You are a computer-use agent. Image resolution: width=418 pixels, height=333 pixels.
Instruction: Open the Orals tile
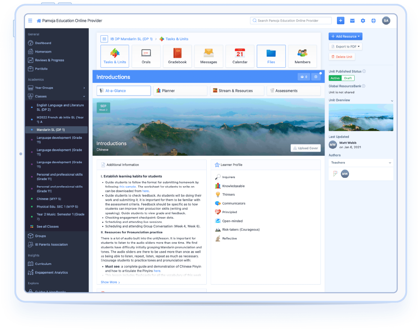click(146, 56)
